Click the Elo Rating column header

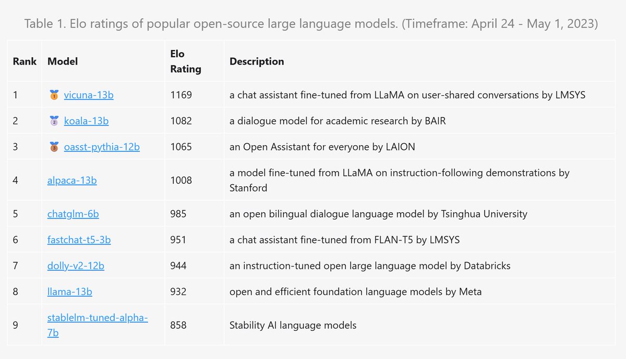coord(185,61)
